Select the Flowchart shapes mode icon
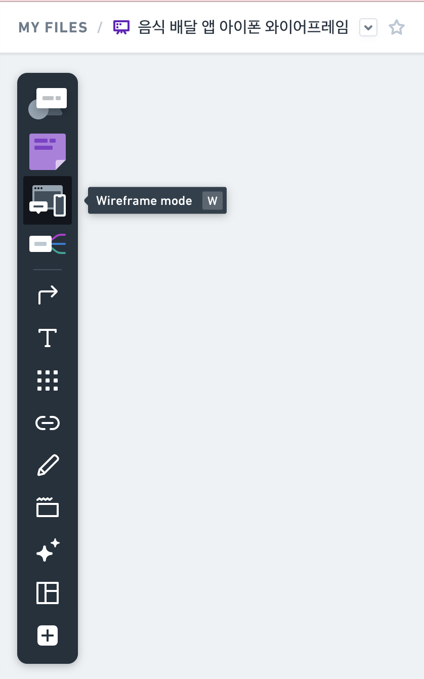The height and width of the screenshot is (679, 424). point(48,104)
